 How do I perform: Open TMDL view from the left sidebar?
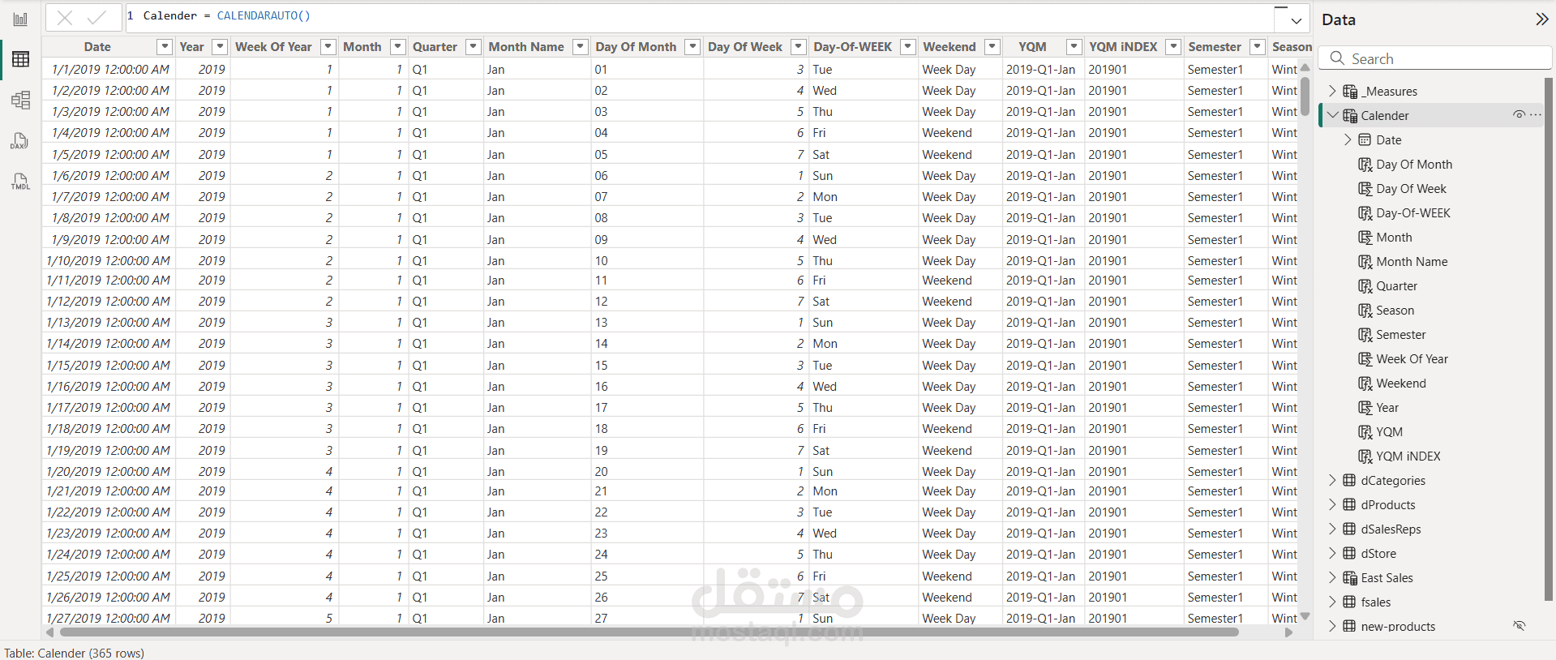coord(20,182)
